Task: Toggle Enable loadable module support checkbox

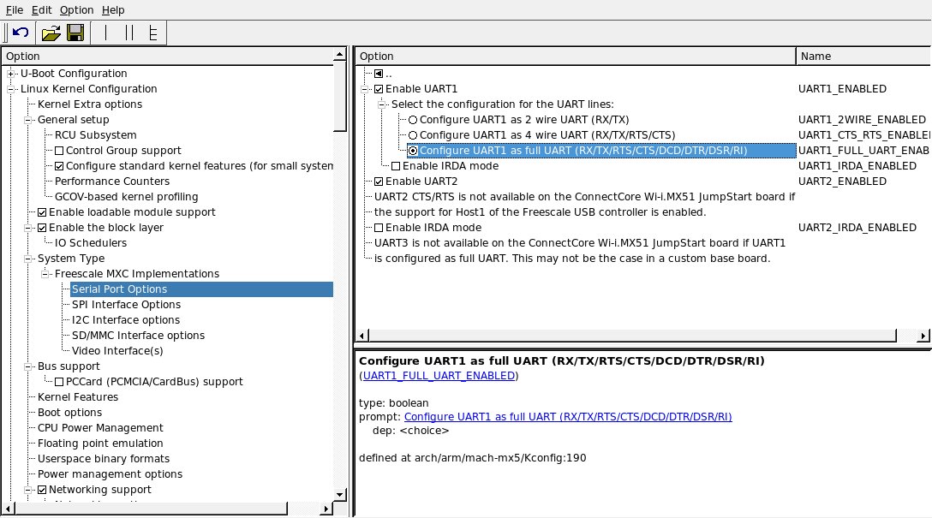Action: pos(42,212)
